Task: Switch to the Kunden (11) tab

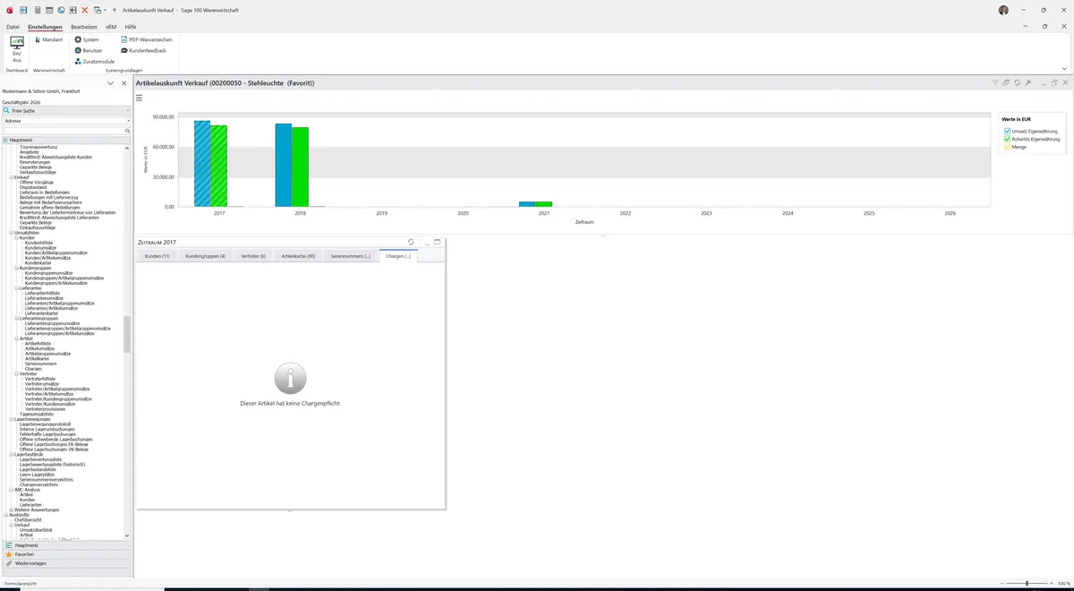Action: coord(158,256)
